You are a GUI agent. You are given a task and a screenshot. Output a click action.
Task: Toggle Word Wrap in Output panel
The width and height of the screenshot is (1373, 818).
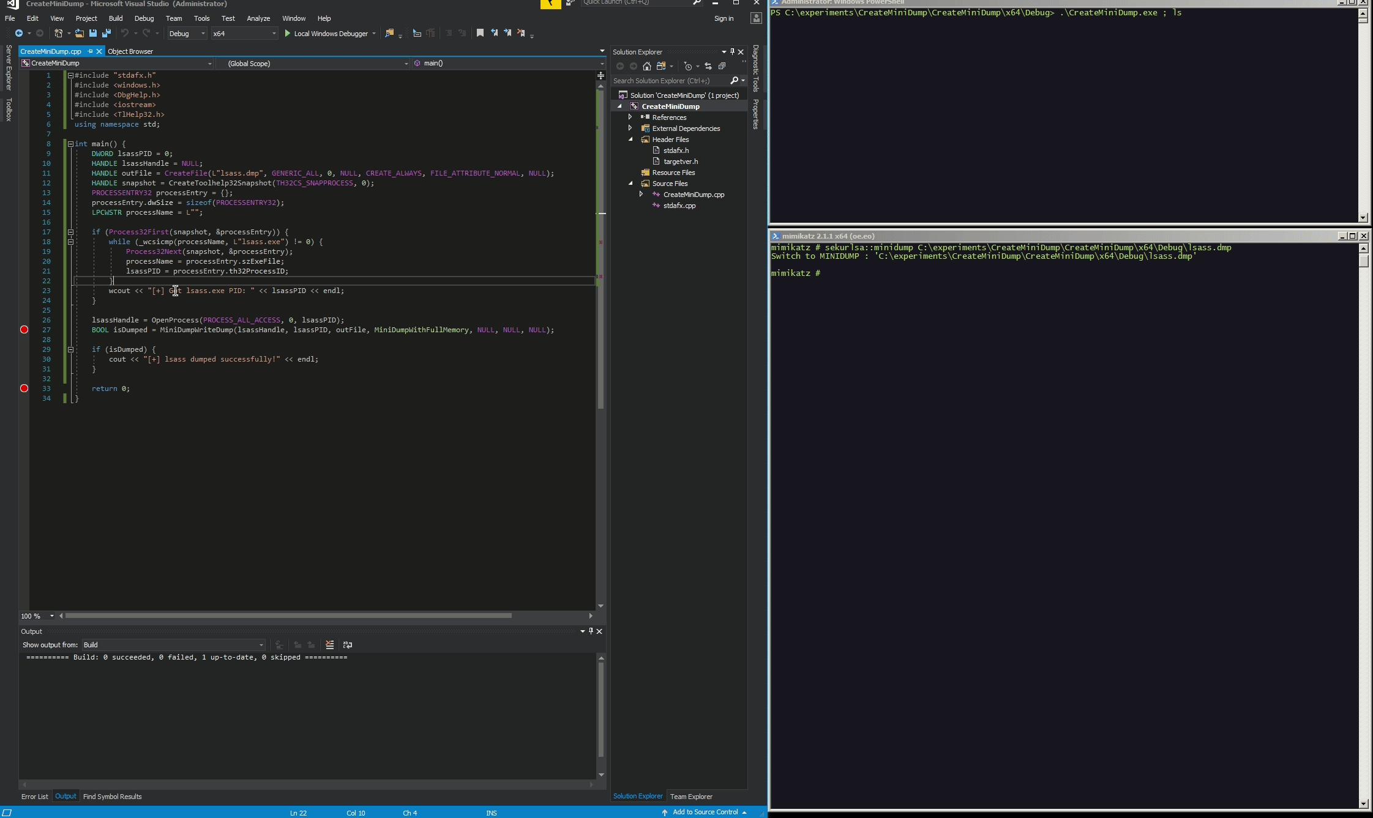click(348, 645)
